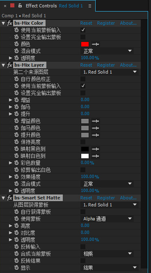
Task: Open the Effect Controls panel menu
Action: pos(90,6)
